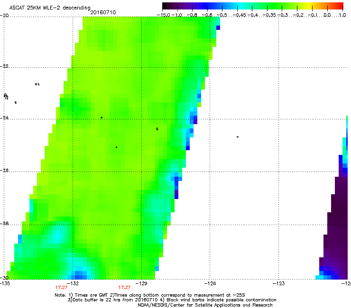Click the title 'ASCAT 25KM MLE-2 descending'
351x308 pixels.
click(x=50, y=8)
